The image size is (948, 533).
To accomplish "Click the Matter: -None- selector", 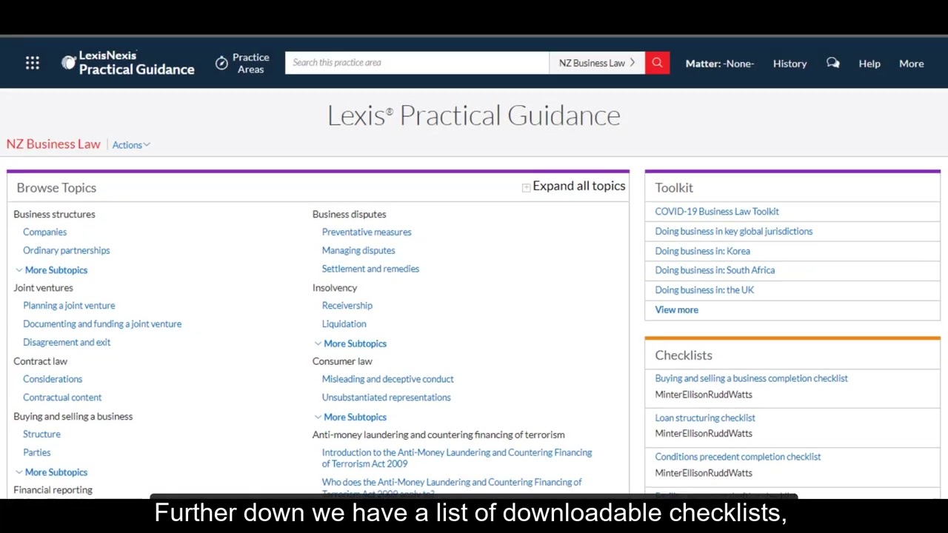I will click(x=719, y=64).
